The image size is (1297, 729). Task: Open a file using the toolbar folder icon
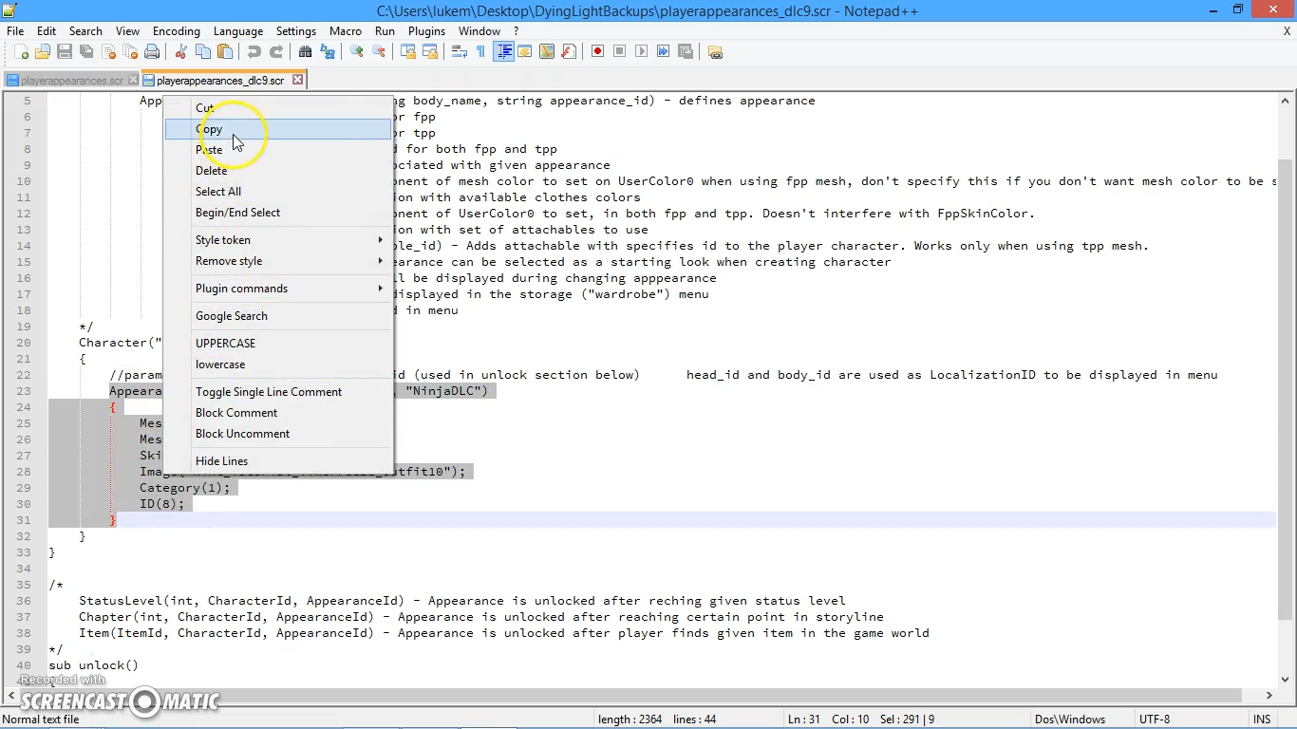point(43,52)
